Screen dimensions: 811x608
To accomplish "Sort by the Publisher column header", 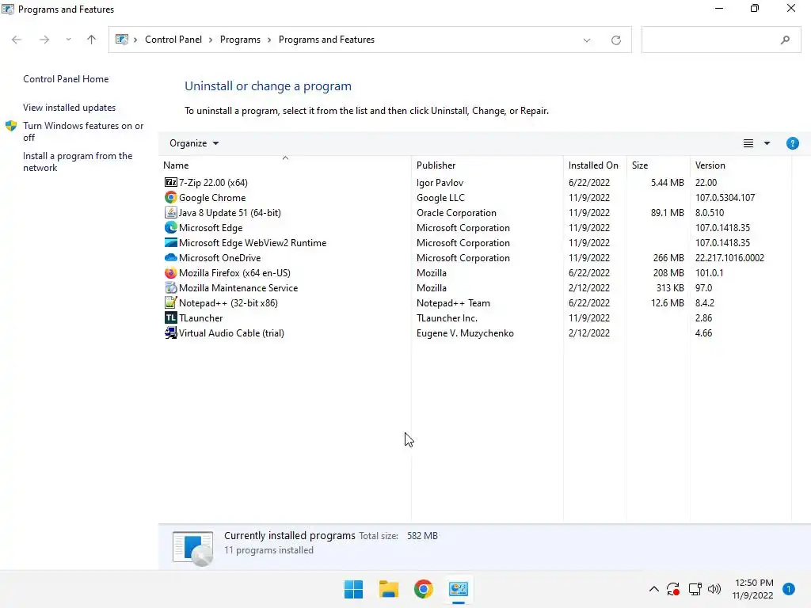I will (x=487, y=165).
